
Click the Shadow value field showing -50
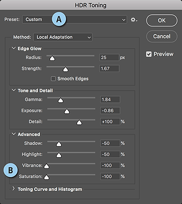pyautogui.click(x=110, y=143)
